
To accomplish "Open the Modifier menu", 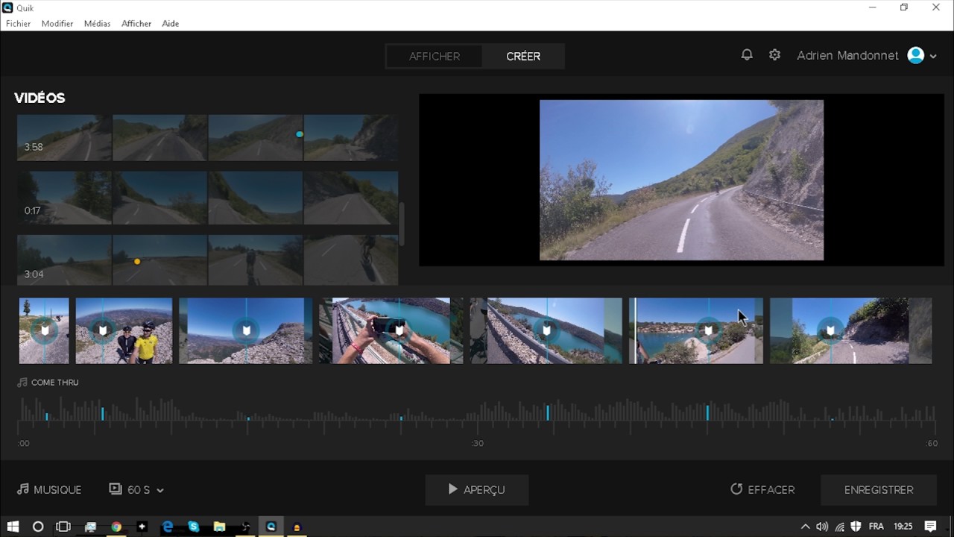I will point(57,24).
